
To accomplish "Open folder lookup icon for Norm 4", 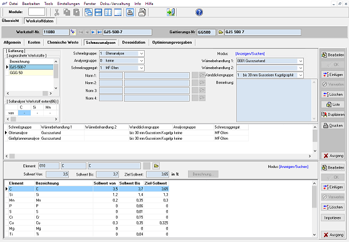I will 202,98.
